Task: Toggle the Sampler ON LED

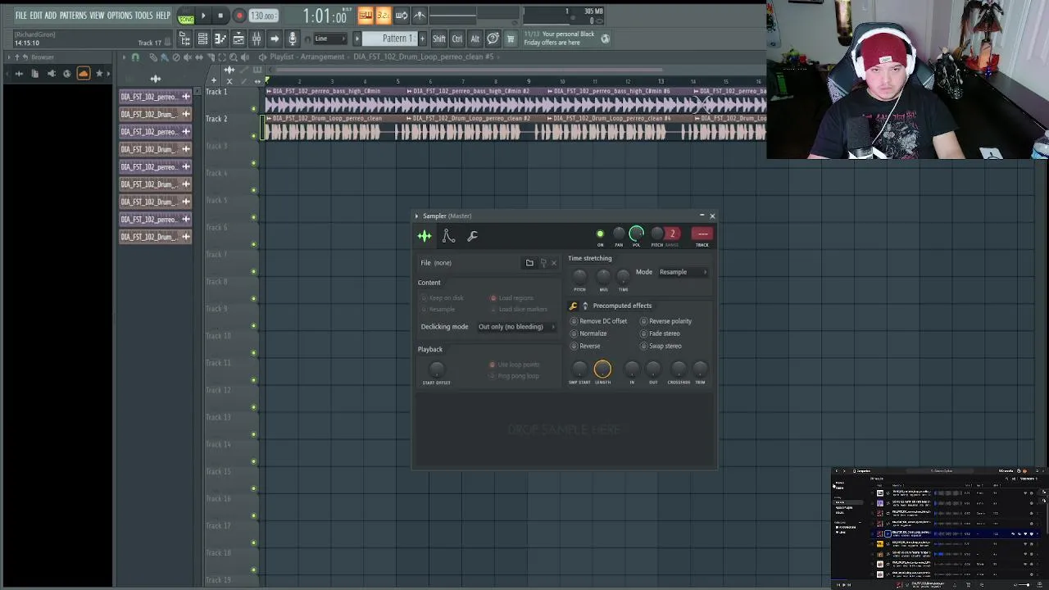Action: 600,234
